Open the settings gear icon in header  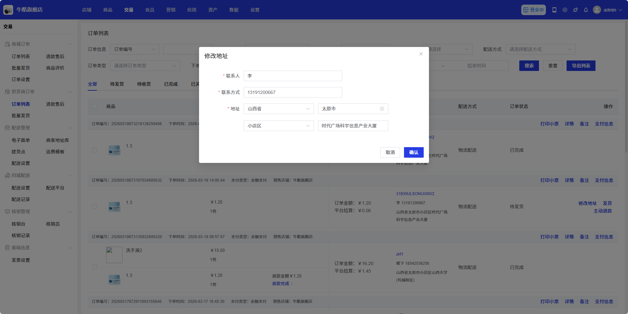tap(565, 10)
